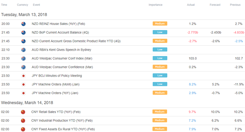This screenshot has height=132, width=245.
Task: Open NZD Current Account GDP Ratio event
Action: tap(76, 41)
